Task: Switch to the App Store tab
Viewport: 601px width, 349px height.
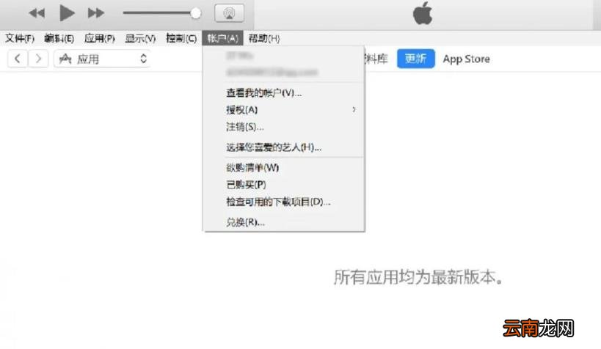Action: point(467,59)
